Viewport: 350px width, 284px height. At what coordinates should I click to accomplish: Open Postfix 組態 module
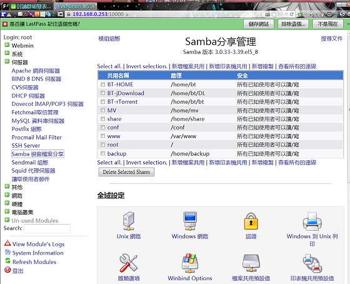26,129
